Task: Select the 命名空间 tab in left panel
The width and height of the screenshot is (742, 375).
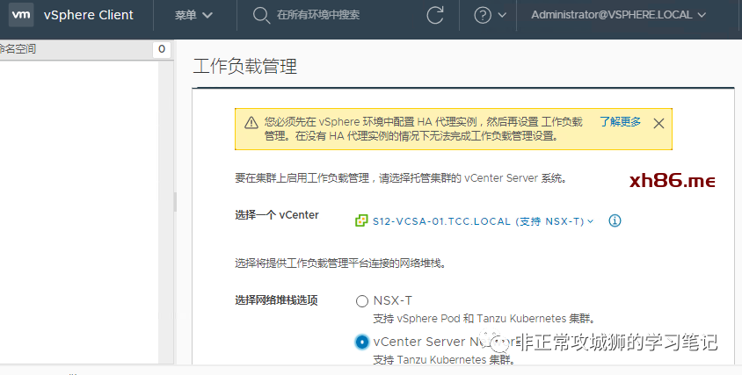Action: click(x=18, y=49)
